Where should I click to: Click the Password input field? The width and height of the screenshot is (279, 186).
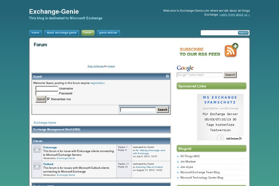[46, 93]
